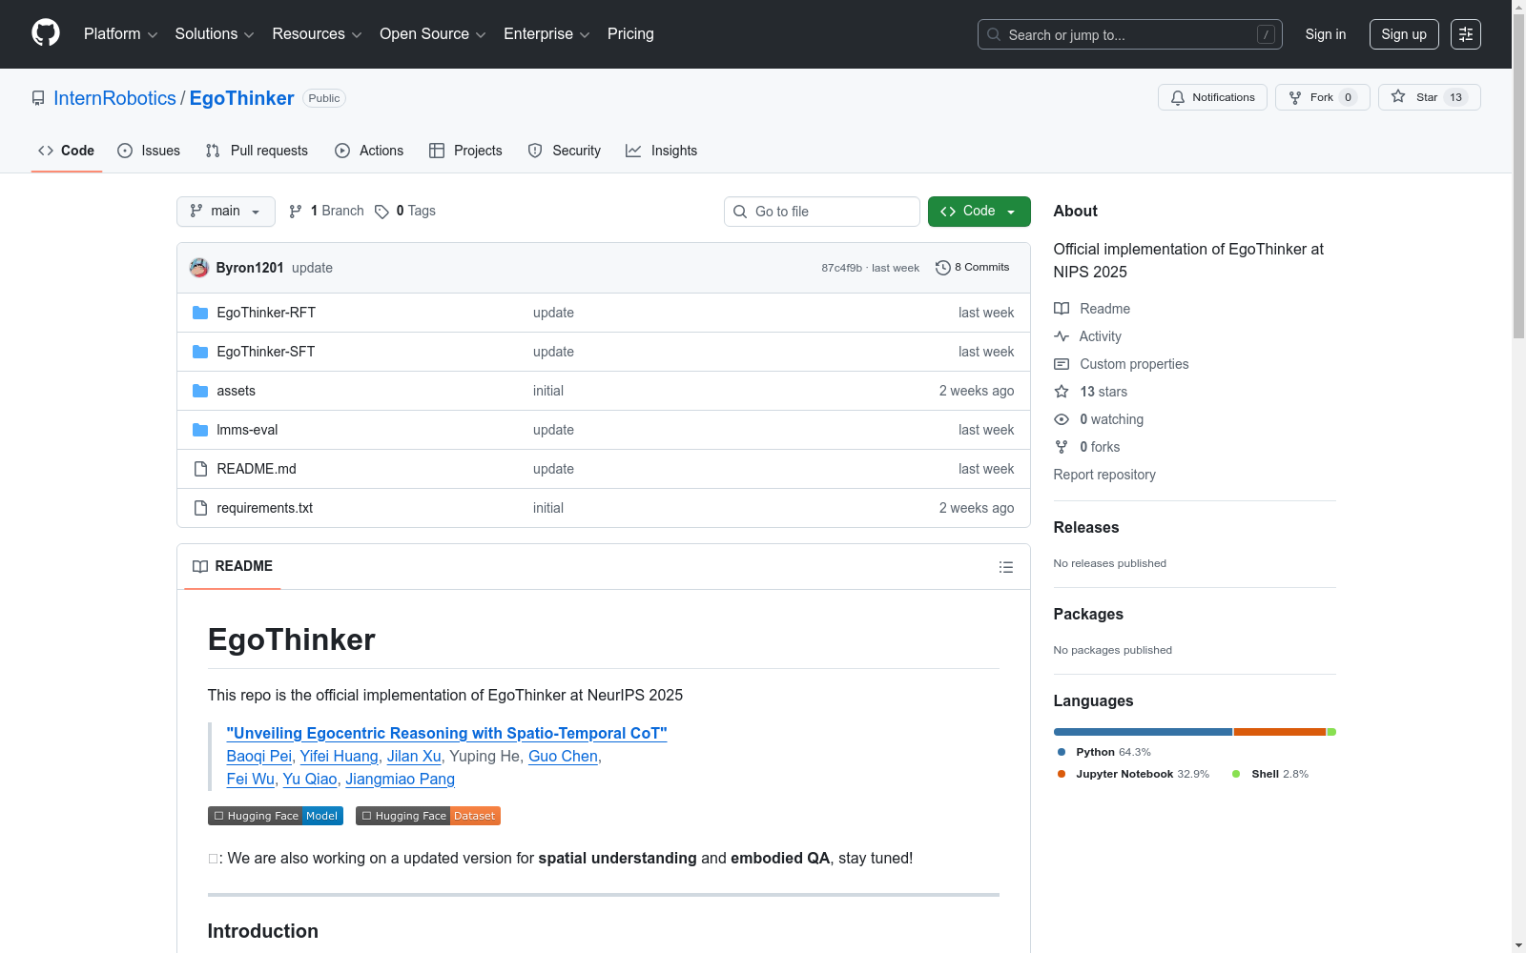Screen dimensions: 1526x953
Task: Open the Projects tab
Action: point(465,151)
